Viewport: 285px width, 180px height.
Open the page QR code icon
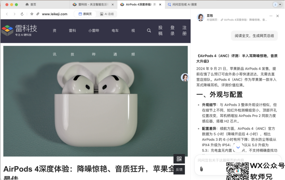click(x=179, y=159)
